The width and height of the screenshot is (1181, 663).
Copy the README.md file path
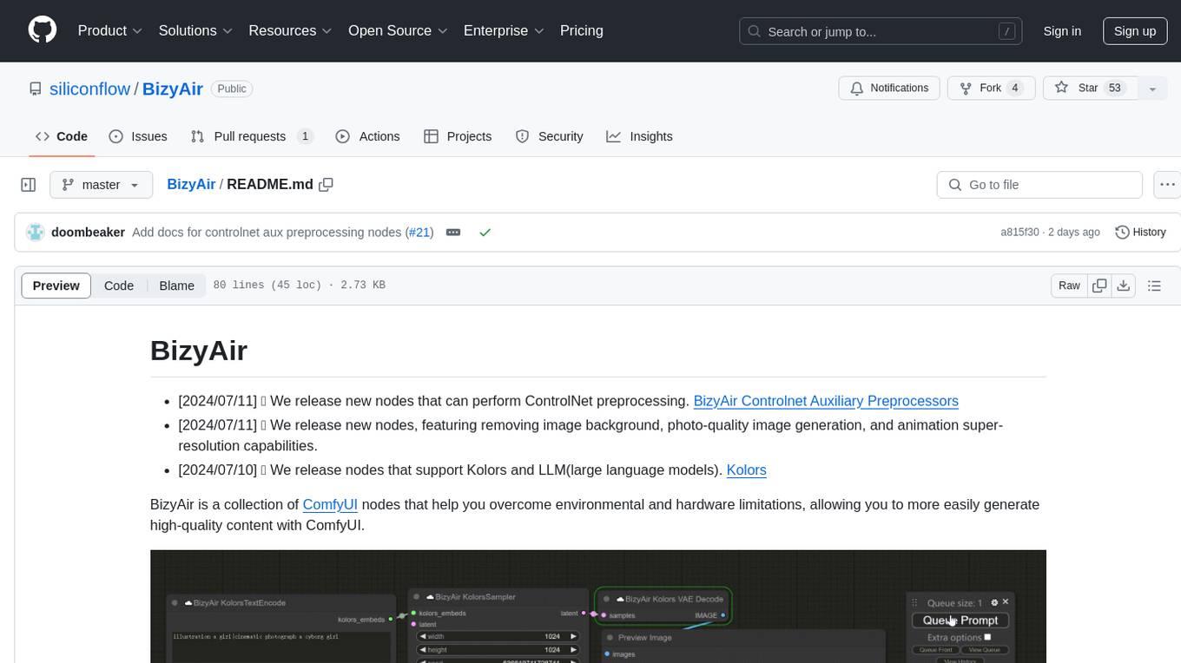(326, 184)
